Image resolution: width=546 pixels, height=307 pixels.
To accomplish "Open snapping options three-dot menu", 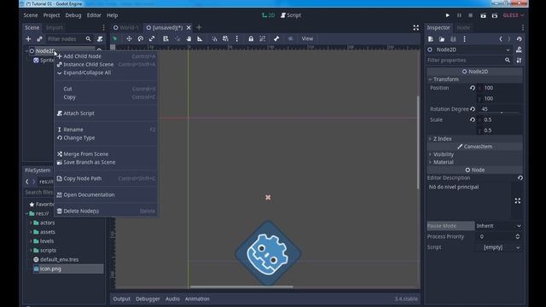I will [237, 38].
